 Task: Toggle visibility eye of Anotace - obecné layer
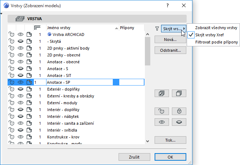(x=20, y=62)
